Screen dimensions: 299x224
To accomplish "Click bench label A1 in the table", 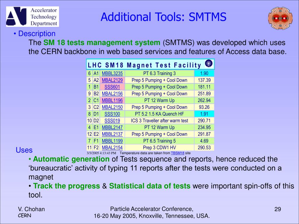I will tap(96, 73).
